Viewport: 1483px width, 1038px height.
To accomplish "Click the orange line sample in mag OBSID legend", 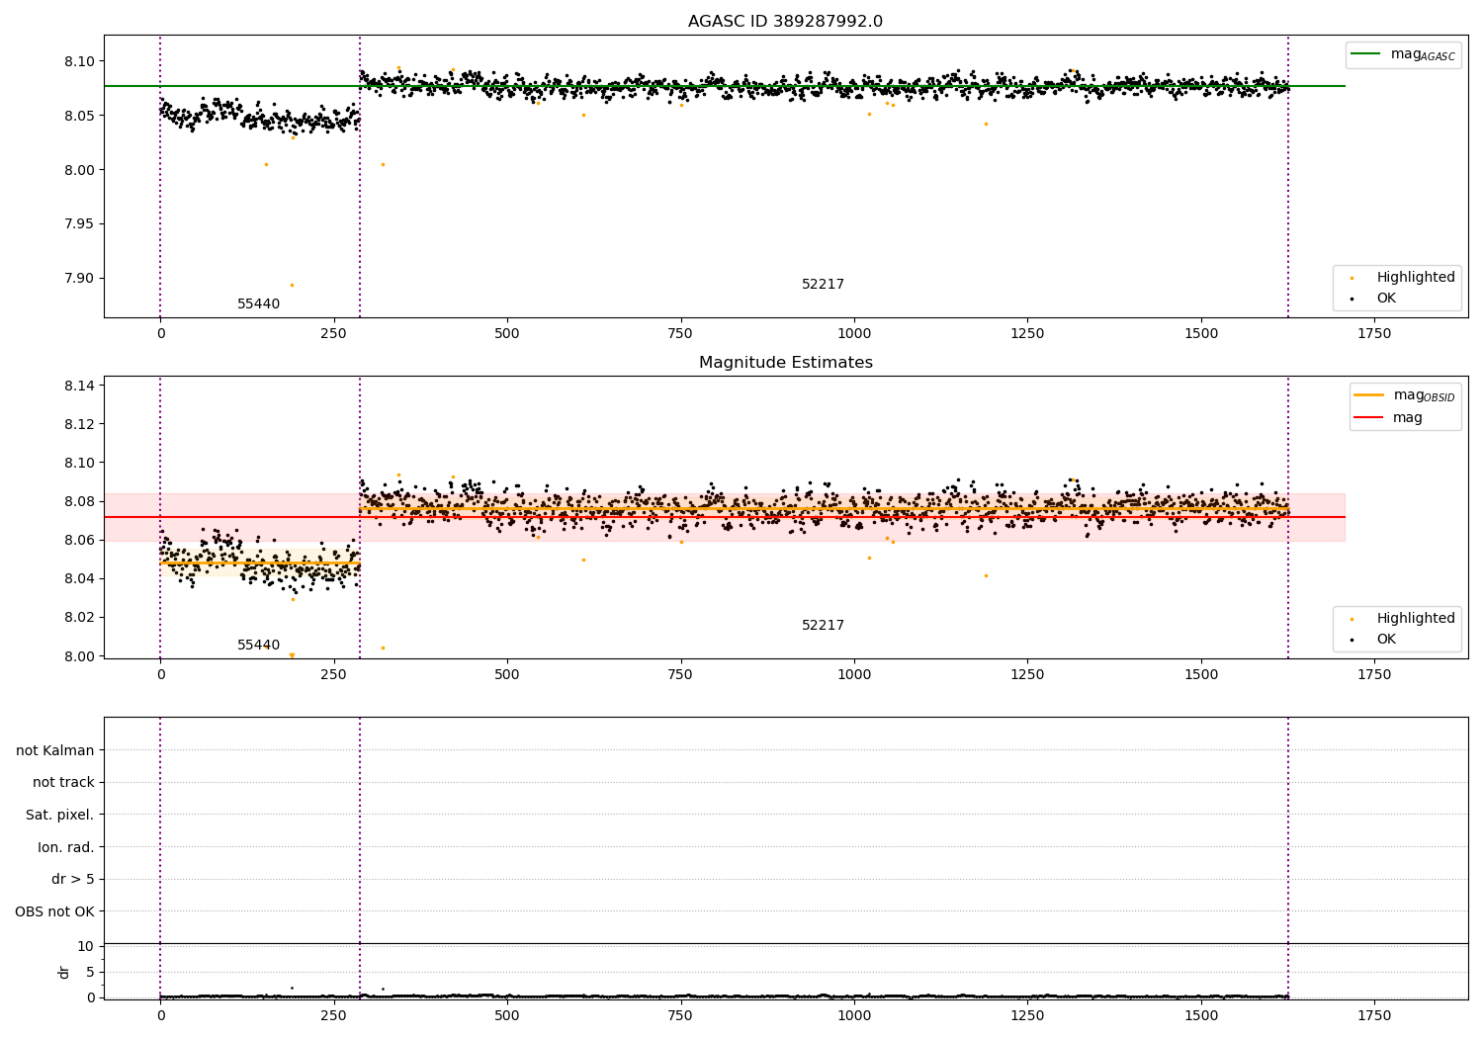I will (1369, 395).
